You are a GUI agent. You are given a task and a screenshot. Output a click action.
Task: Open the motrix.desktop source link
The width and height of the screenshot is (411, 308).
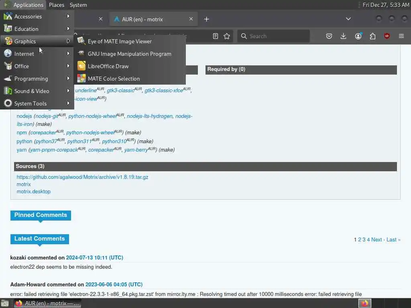coord(34,191)
